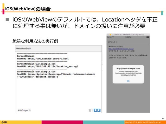The height and width of the screenshot is (124, 166).
Task: Tap OK in the alert dialog
Action: (x=128, y=81)
